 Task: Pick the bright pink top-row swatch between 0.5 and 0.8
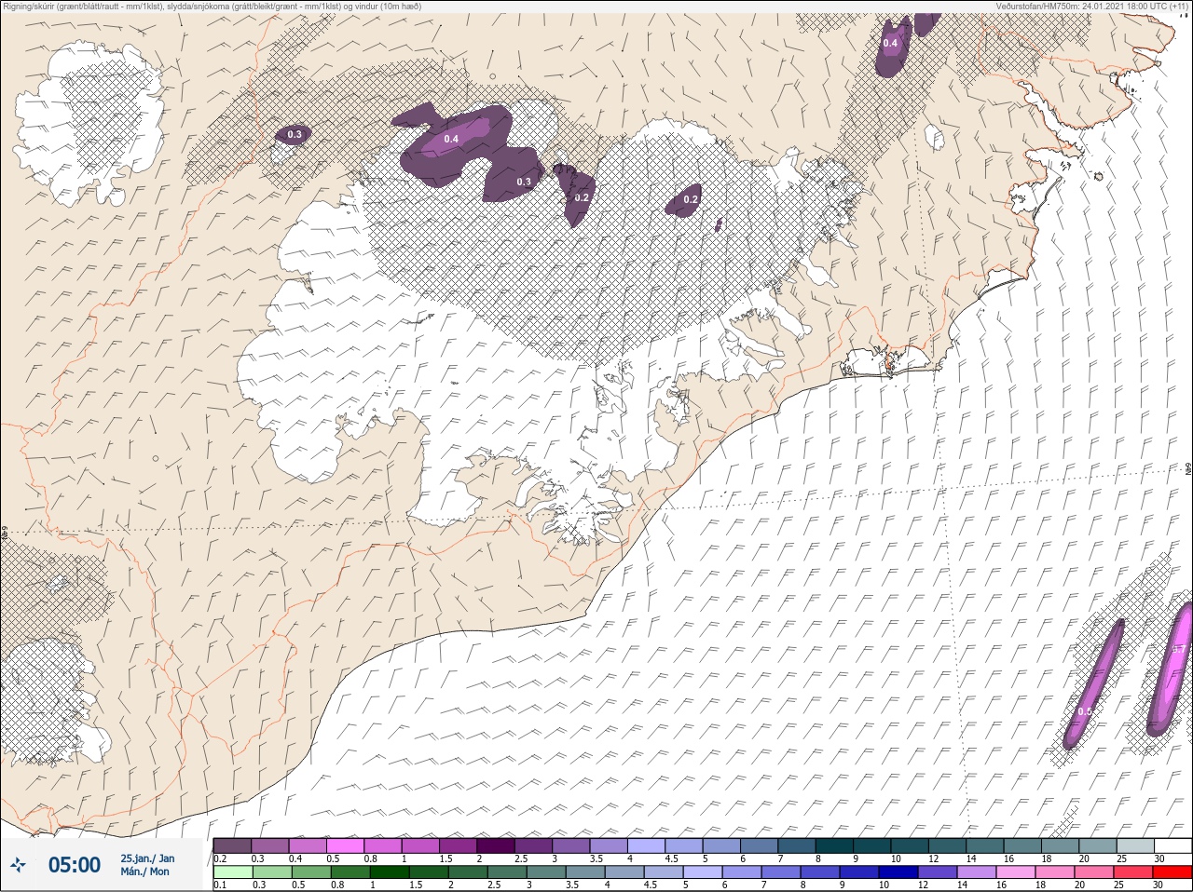(x=347, y=845)
